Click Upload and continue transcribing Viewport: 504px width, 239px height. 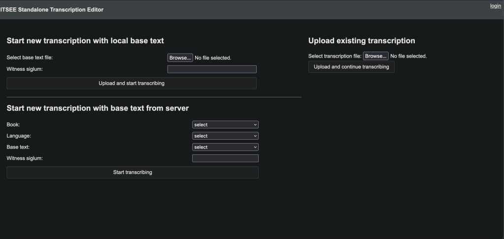pos(351,67)
